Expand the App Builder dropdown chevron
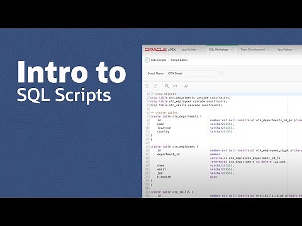302x226 pixels. (200, 50)
